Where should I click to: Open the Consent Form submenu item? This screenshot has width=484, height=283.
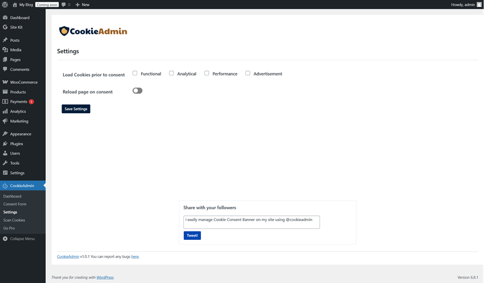pyautogui.click(x=15, y=204)
